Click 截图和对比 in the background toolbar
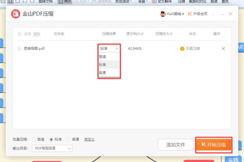Viewport: 244px width, 162px height. tap(198, 1)
